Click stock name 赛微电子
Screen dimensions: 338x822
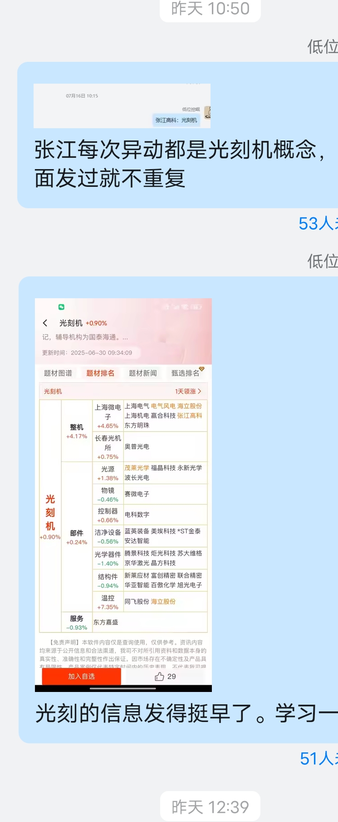(x=137, y=494)
